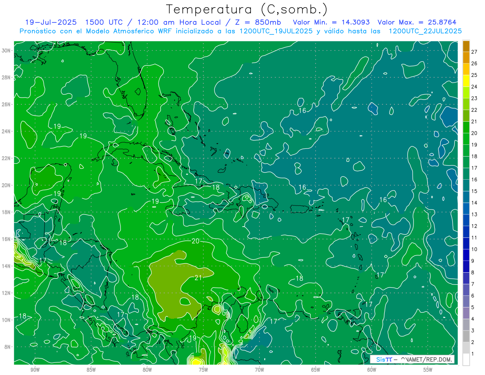Image resolution: width=485 pixels, height=375 pixels.
Task: Click the 10N latitude axis label
Action: (x=7, y=320)
